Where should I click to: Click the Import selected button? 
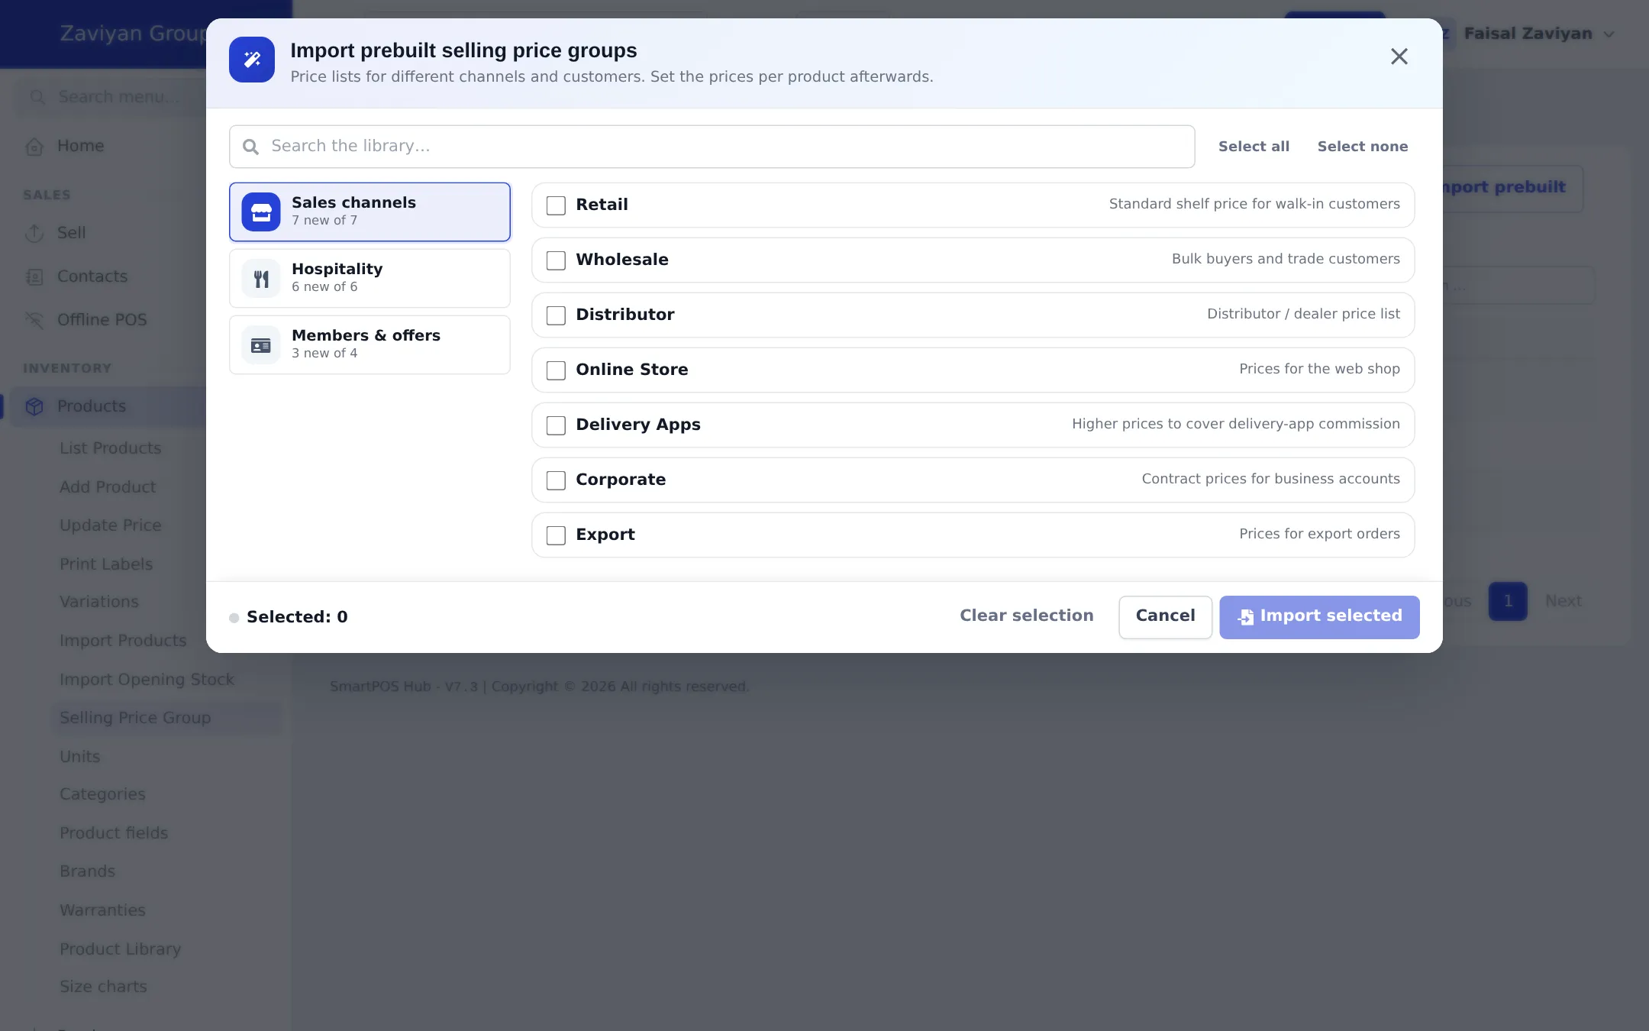[x=1319, y=617]
